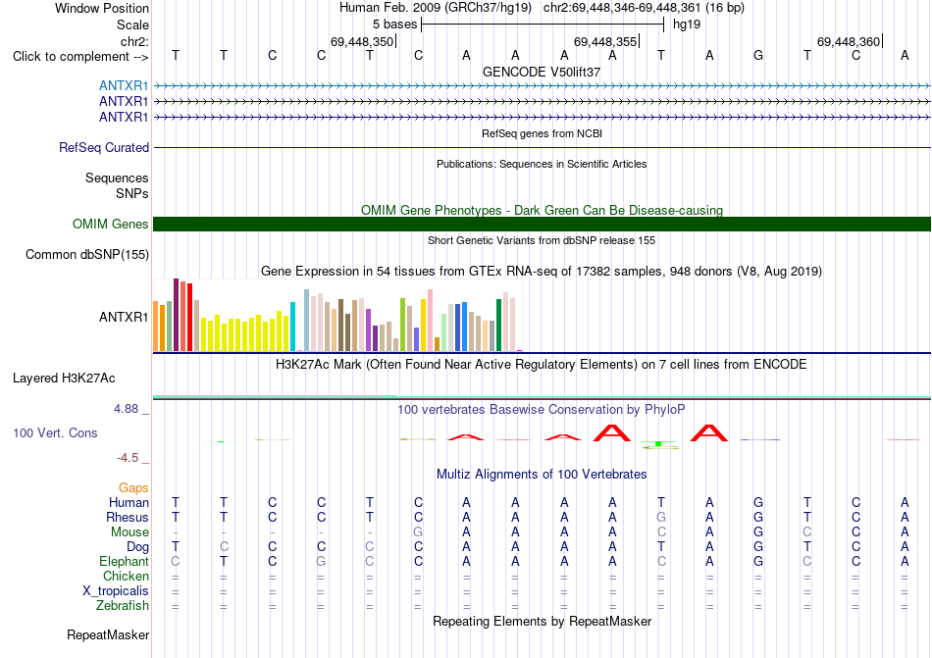
Task: Select the X_tropicalis alignment row label
Action: click(116, 591)
